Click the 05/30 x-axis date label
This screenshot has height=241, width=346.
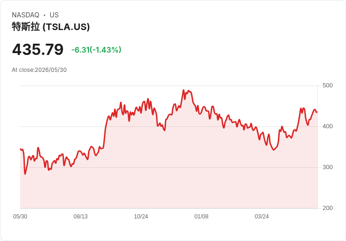[20, 217]
